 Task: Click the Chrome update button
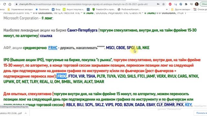(204, 4)
